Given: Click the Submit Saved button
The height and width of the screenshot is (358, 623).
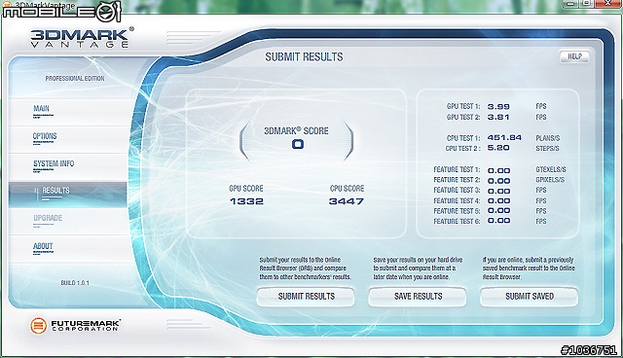Looking at the screenshot, I should [530, 297].
